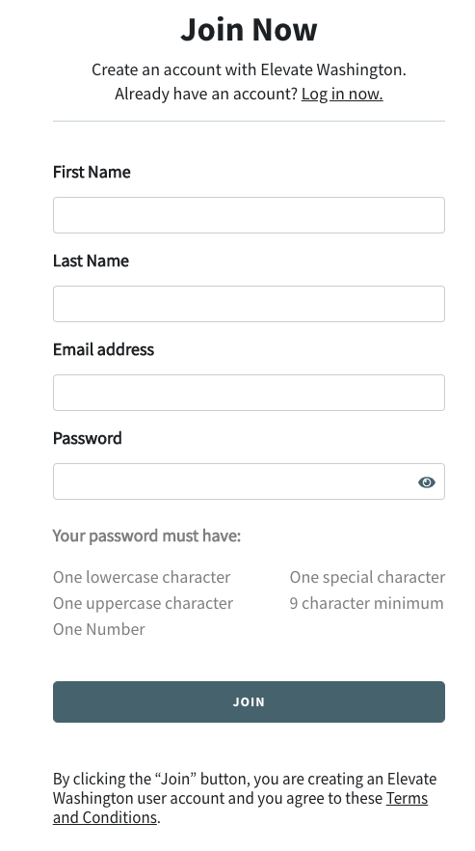Click 'Your password must have:' text
This screenshot has width=475, height=851.
point(147,536)
